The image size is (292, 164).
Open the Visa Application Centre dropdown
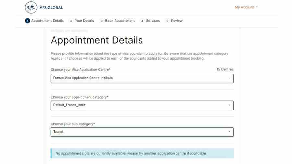142,78
